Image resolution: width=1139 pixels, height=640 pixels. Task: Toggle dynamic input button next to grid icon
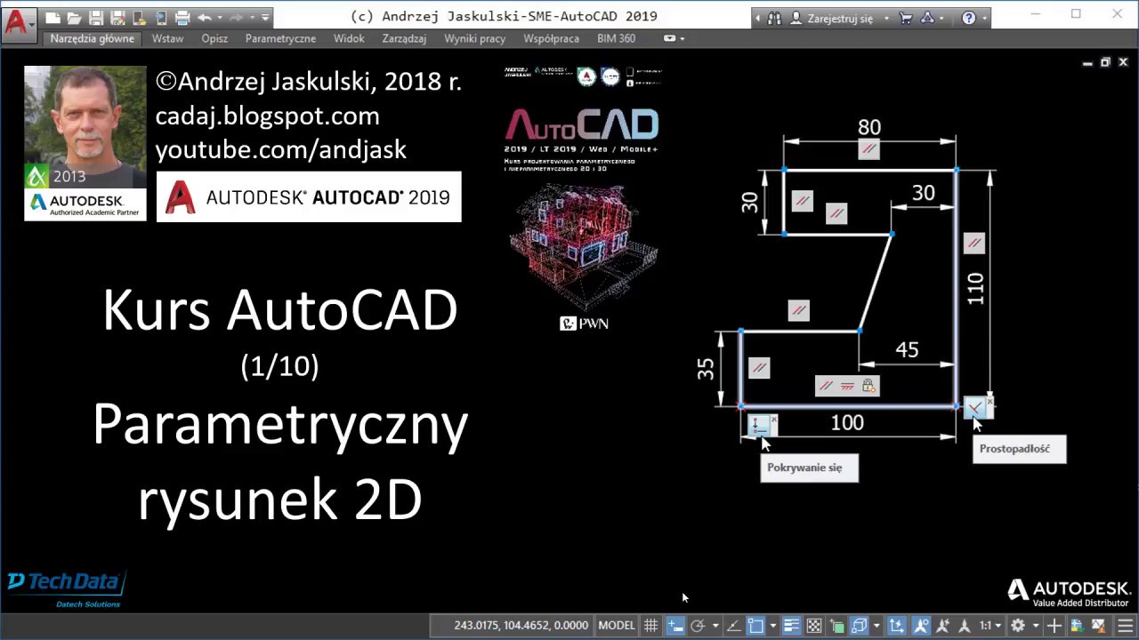pyautogui.click(x=675, y=626)
